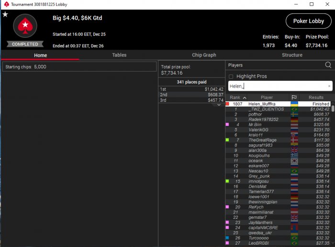The image size is (335, 247).
Task: Open the player search magnifier icon
Action: pos(328,65)
